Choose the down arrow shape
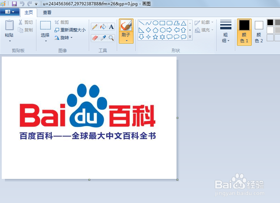 (x=142, y=37)
